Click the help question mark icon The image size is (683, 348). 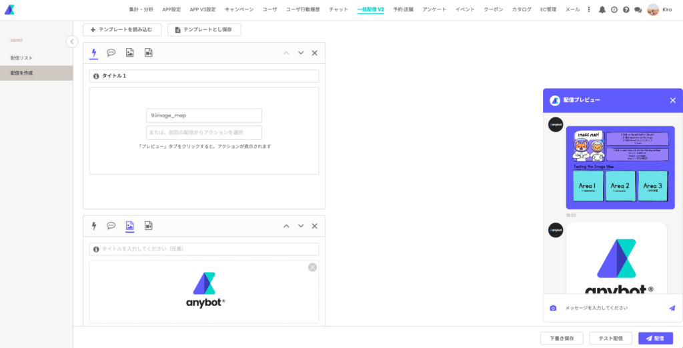click(626, 10)
